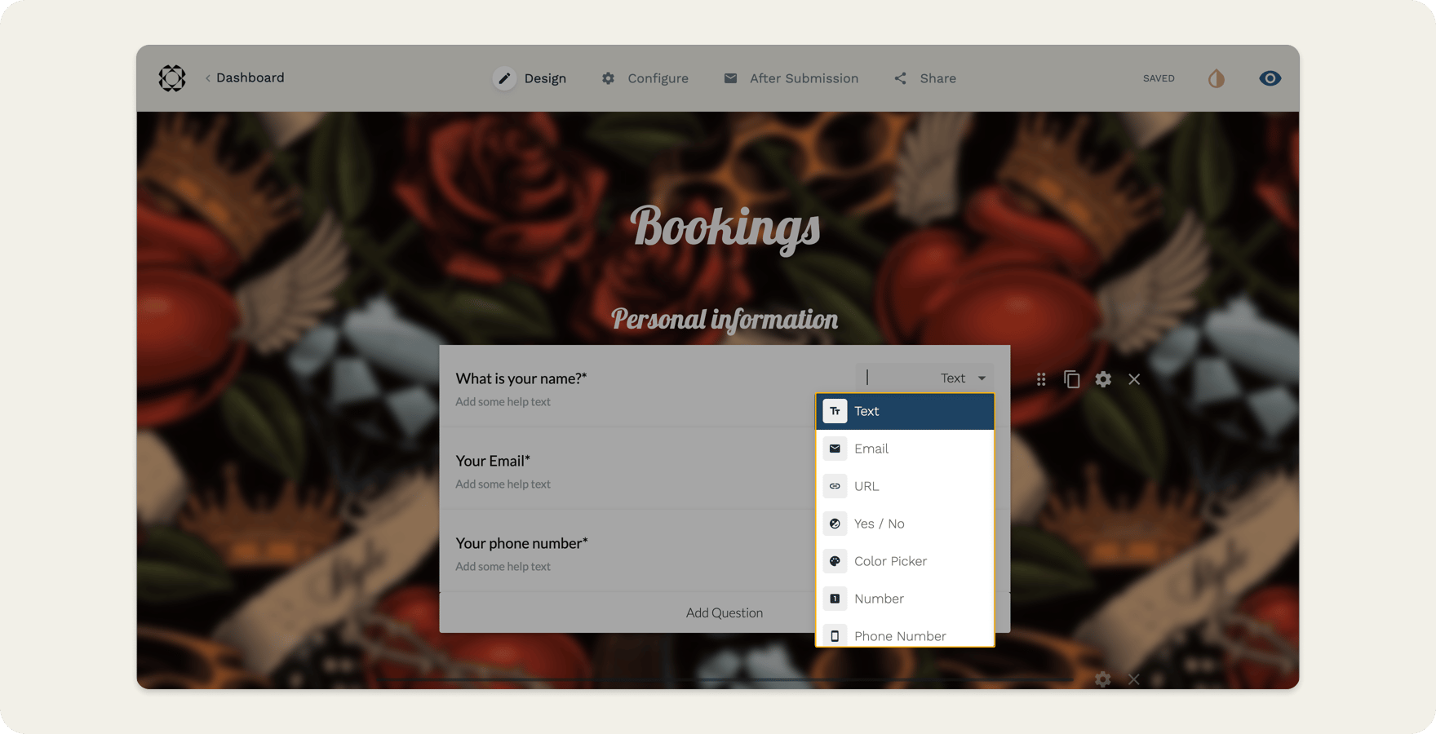The image size is (1436, 734).
Task: Click the Number type numeric icon
Action: click(x=835, y=599)
